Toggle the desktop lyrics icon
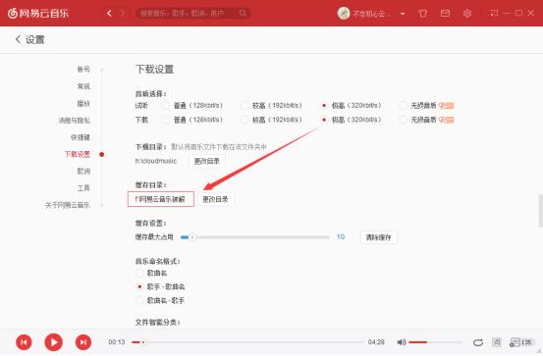Viewport: 543px width, 356px height. point(496,342)
